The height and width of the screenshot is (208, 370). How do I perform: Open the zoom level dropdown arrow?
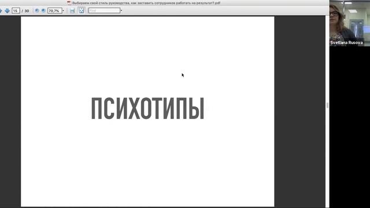tap(63, 10)
